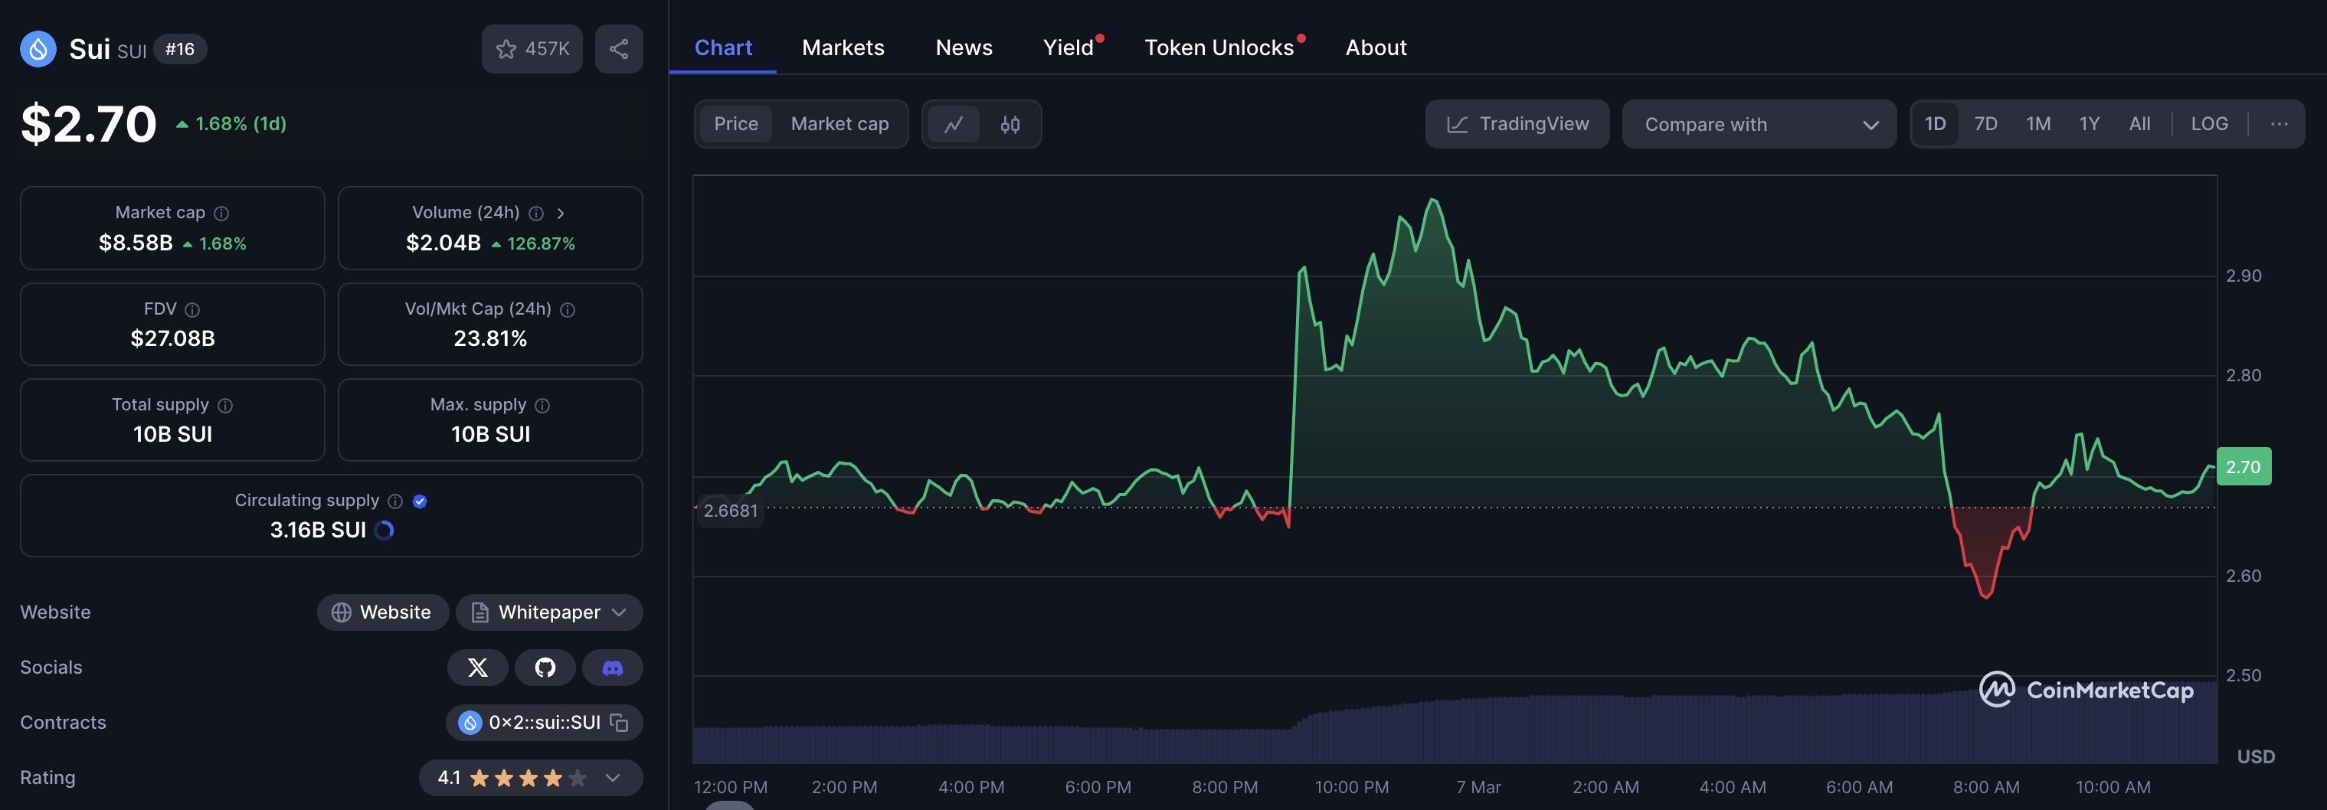This screenshot has height=810, width=2327.
Task: Click the price peak on chart line
Action: click(x=1432, y=200)
